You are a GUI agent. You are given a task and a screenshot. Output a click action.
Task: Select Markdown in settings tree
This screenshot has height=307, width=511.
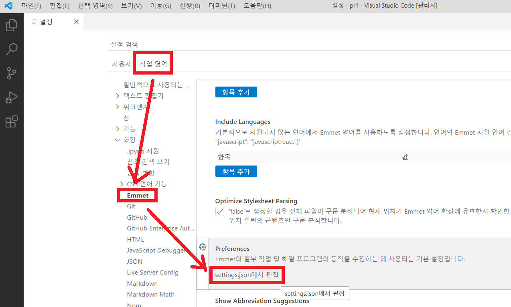tap(142, 283)
